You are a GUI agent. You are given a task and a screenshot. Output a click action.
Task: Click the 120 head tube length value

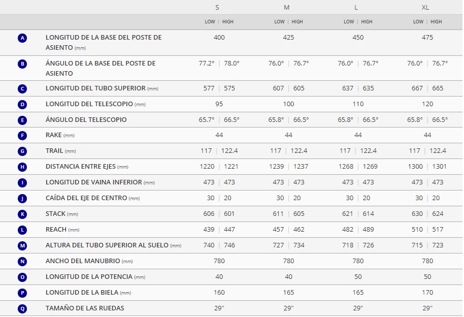click(427, 104)
